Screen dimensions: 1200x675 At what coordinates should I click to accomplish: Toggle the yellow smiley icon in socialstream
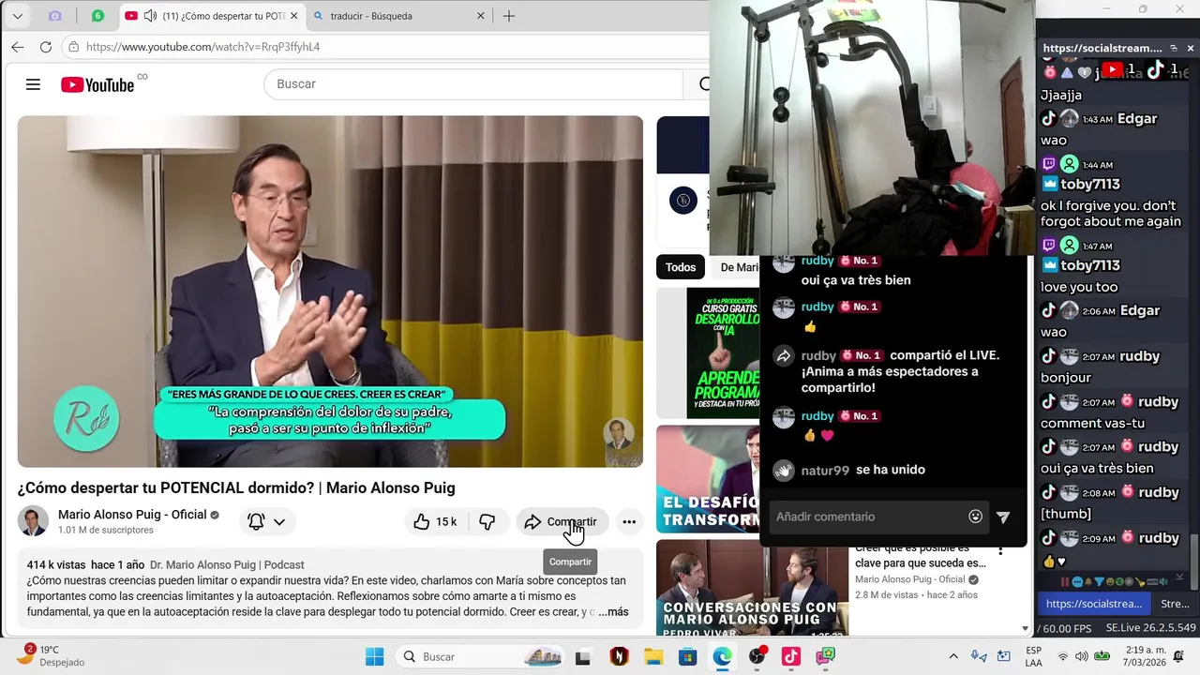[x=1110, y=582]
